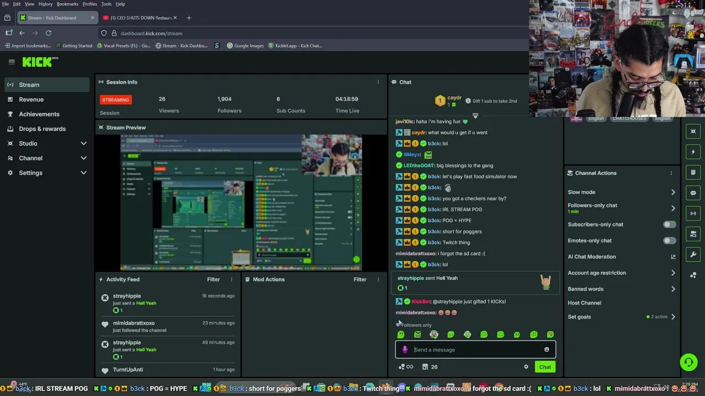Click the purple microphone icon in message box

[x=405, y=350]
